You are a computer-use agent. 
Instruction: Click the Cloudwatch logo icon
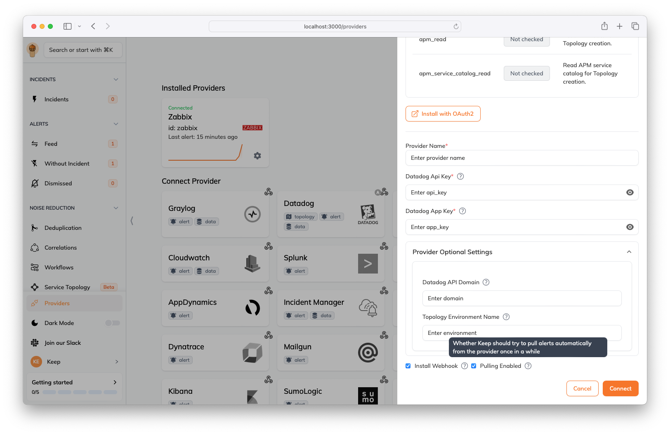(x=252, y=264)
